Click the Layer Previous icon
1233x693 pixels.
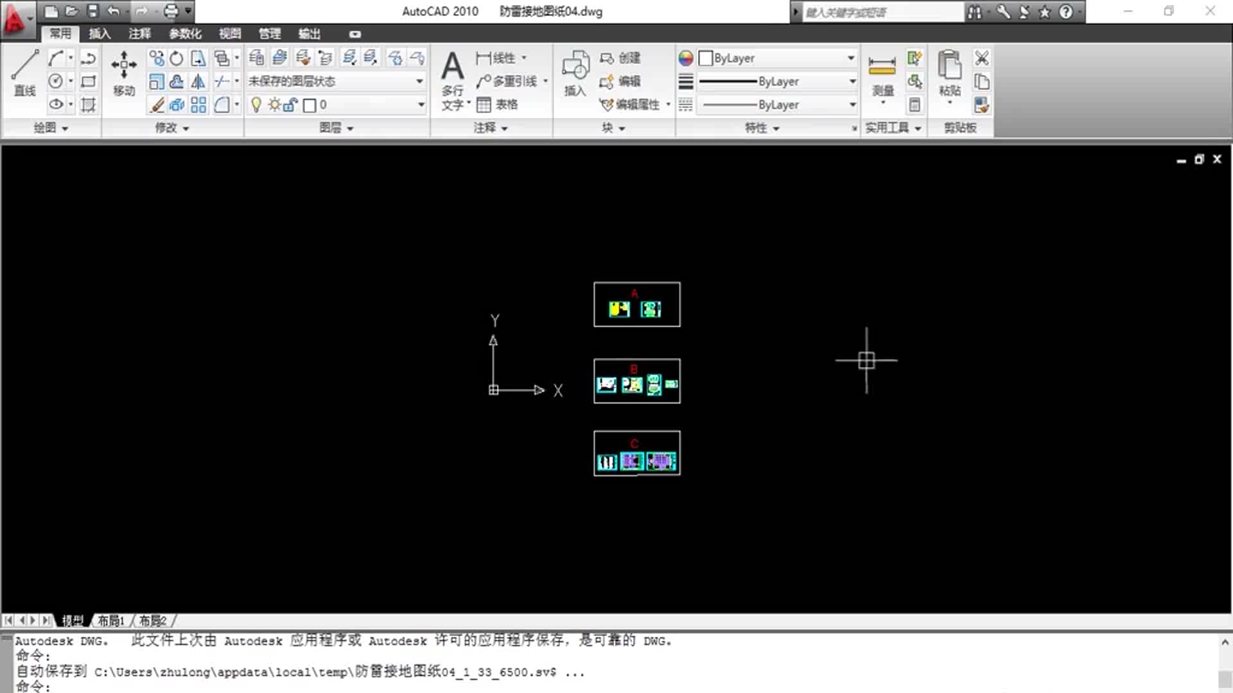pos(326,58)
